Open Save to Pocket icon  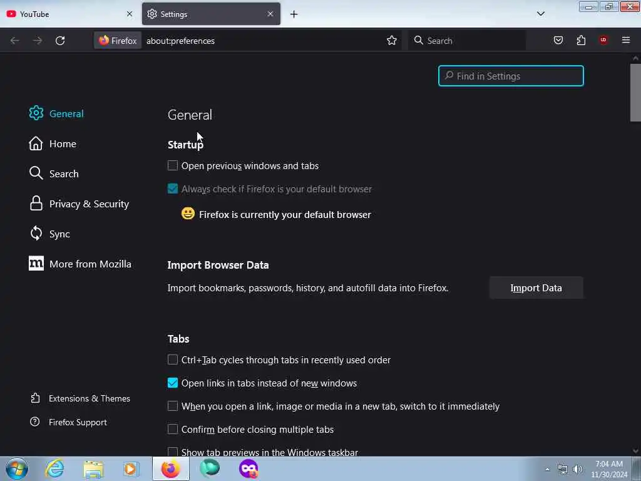(558, 40)
